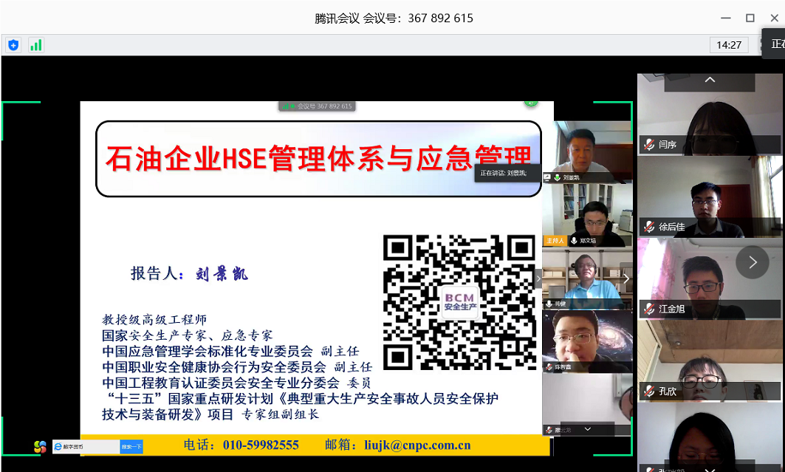
Task: Click the meeting protection shield icon
Action: tap(13, 45)
